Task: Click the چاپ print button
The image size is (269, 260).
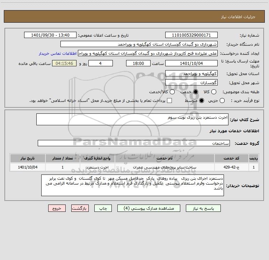Action: pos(103,208)
